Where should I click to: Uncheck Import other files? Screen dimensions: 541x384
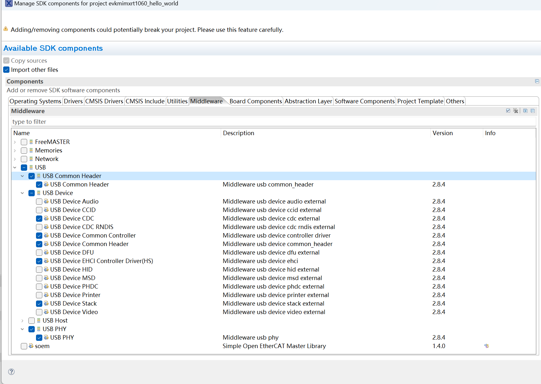click(x=6, y=70)
